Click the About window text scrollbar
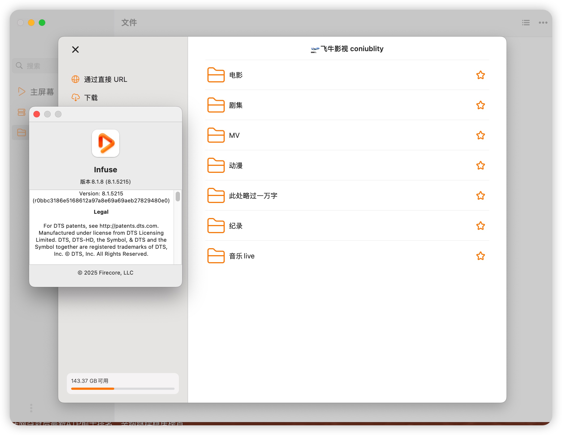The height and width of the screenshot is (435, 562). tap(178, 197)
